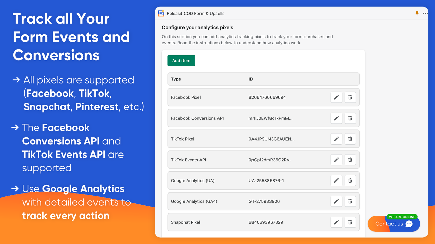Edit the TikTok Events API entry

coord(336,160)
